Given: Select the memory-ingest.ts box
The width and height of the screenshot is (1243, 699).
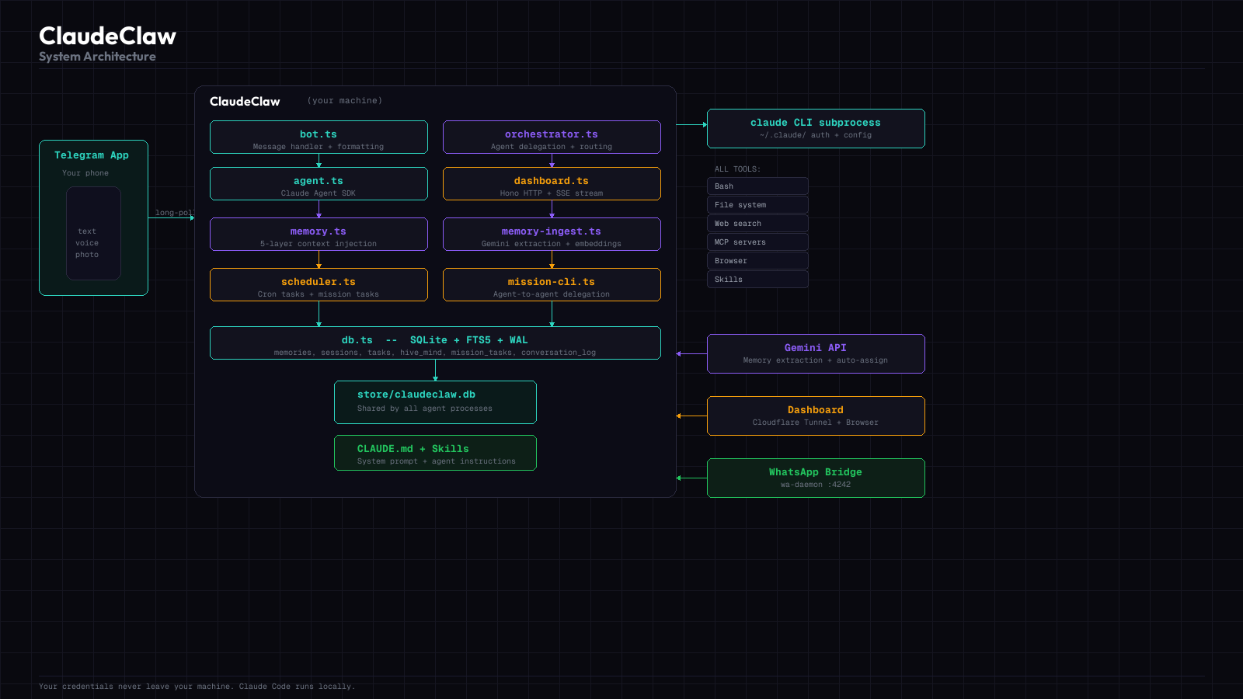Looking at the screenshot, I should pyautogui.click(x=552, y=235).
